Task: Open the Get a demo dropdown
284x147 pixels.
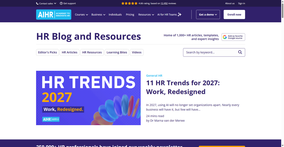Action: pyautogui.click(x=208, y=14)
